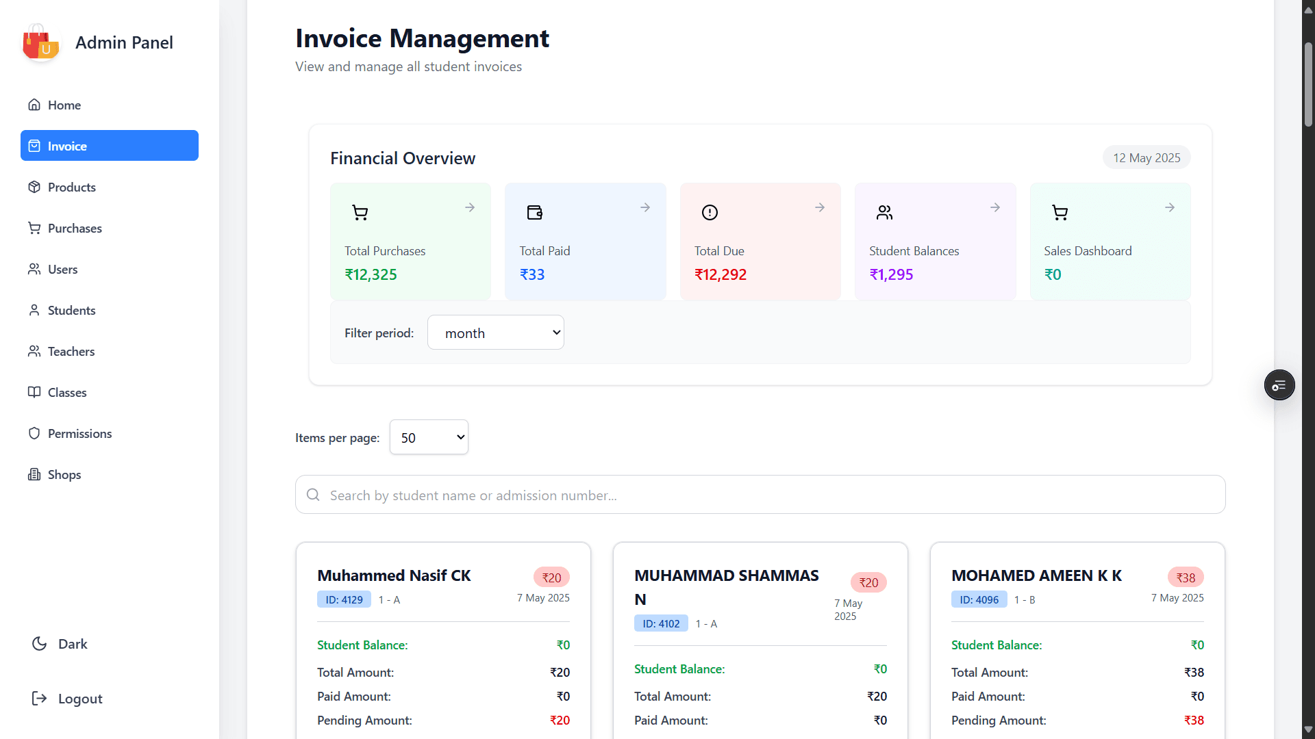Click the cart icon on Sales Dashboard card

(x=1060, y=213)
